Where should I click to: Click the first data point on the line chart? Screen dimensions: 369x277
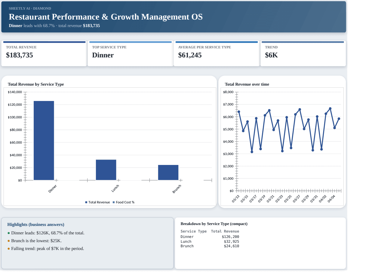tap(239, 112)
